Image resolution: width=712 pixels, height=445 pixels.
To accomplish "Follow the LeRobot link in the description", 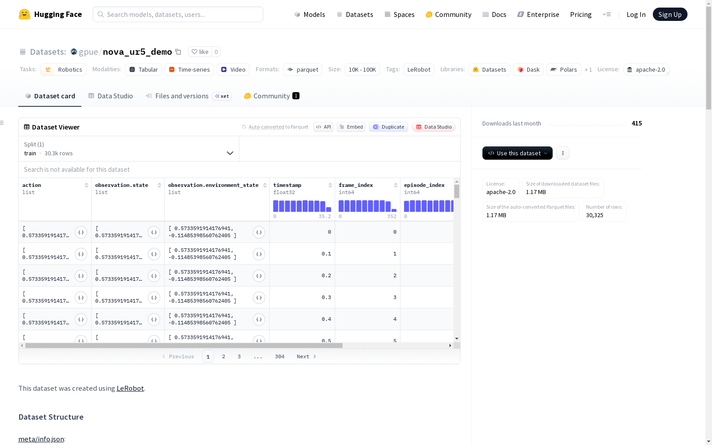I will tap(130, 388).
